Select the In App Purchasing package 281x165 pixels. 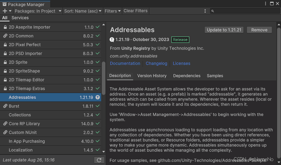tap(51, 141)
